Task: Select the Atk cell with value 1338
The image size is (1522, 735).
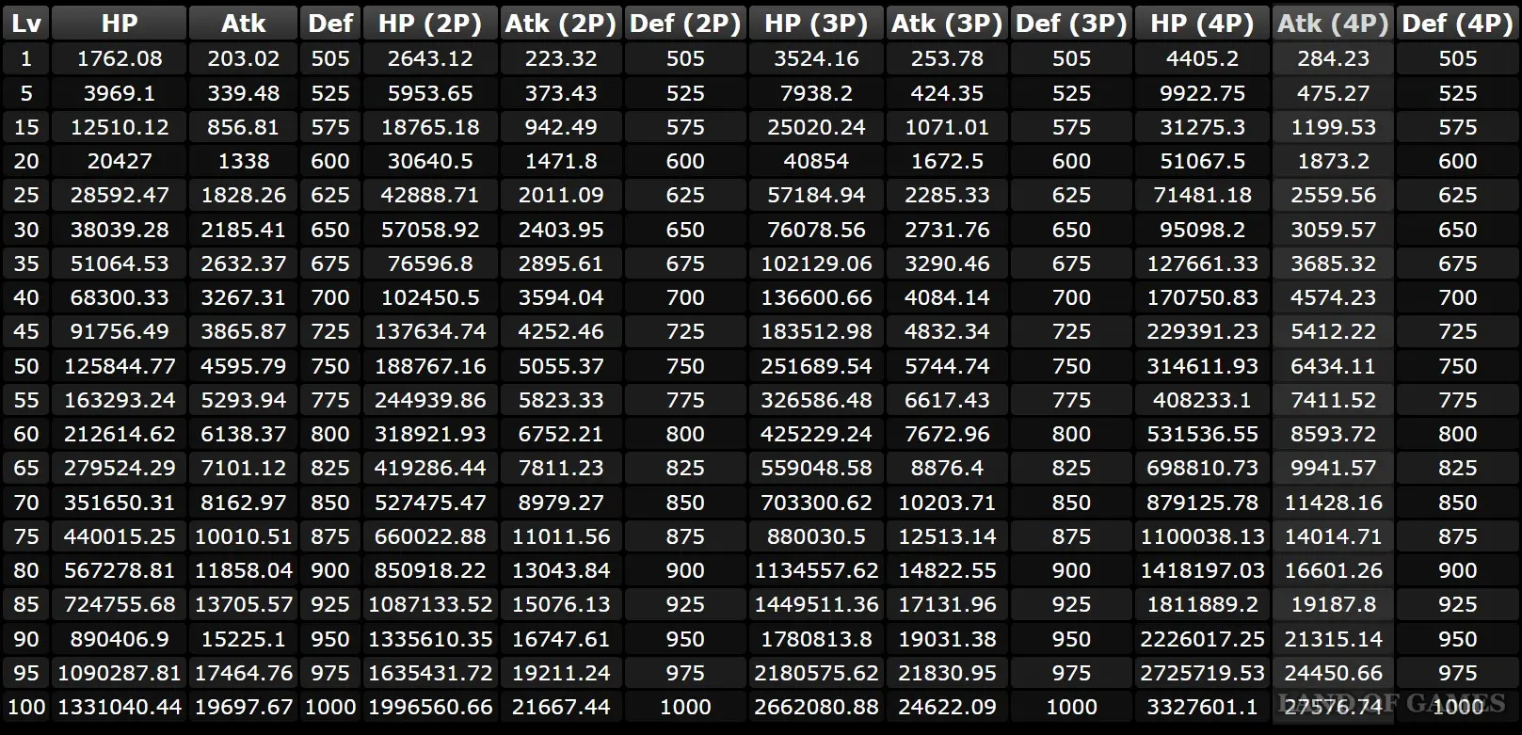Action: click(243, 161)
